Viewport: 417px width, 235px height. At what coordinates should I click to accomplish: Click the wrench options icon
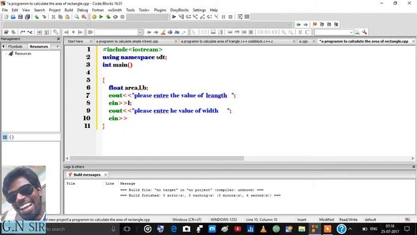tap(364, 32)
